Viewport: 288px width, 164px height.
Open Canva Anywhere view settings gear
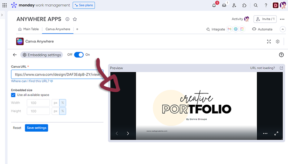coord(278,42)
